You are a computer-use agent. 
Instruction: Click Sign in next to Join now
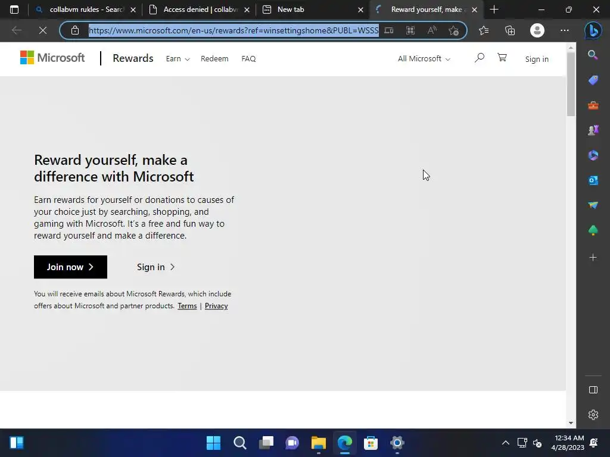(155, 267)
